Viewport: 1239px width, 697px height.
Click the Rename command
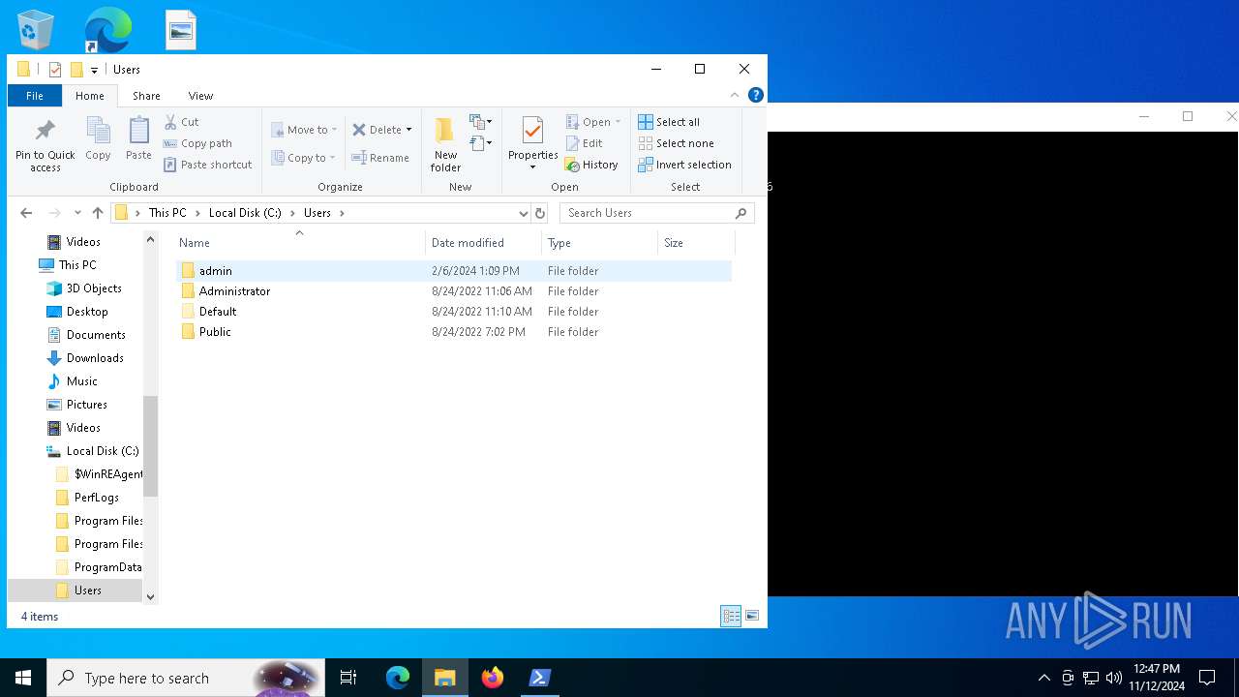click(380, 158)
